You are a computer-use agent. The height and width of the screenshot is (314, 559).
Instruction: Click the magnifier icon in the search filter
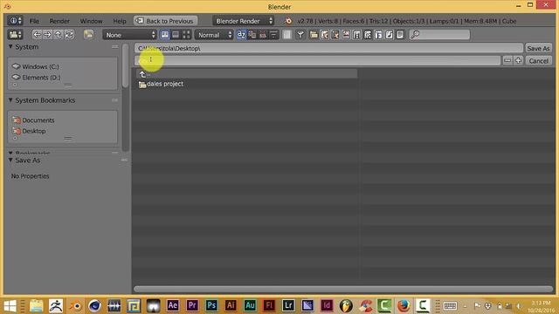click(415, 35)
